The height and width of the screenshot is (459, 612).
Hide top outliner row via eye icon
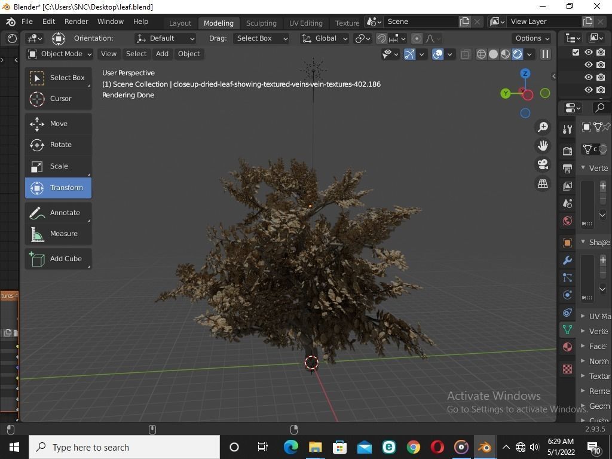tap(589, 52)
